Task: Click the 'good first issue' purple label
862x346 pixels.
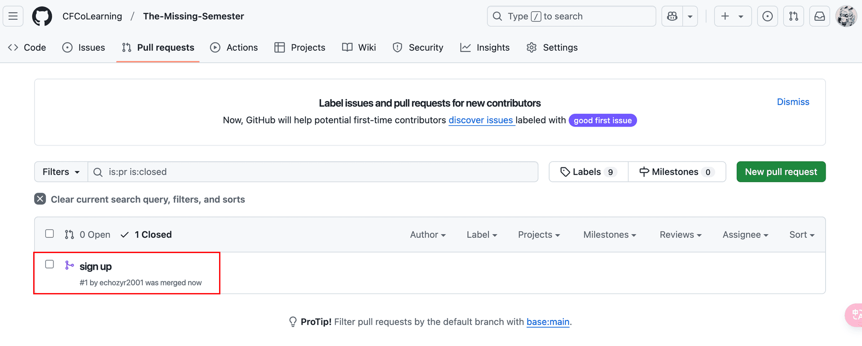Action: [603, 120]
